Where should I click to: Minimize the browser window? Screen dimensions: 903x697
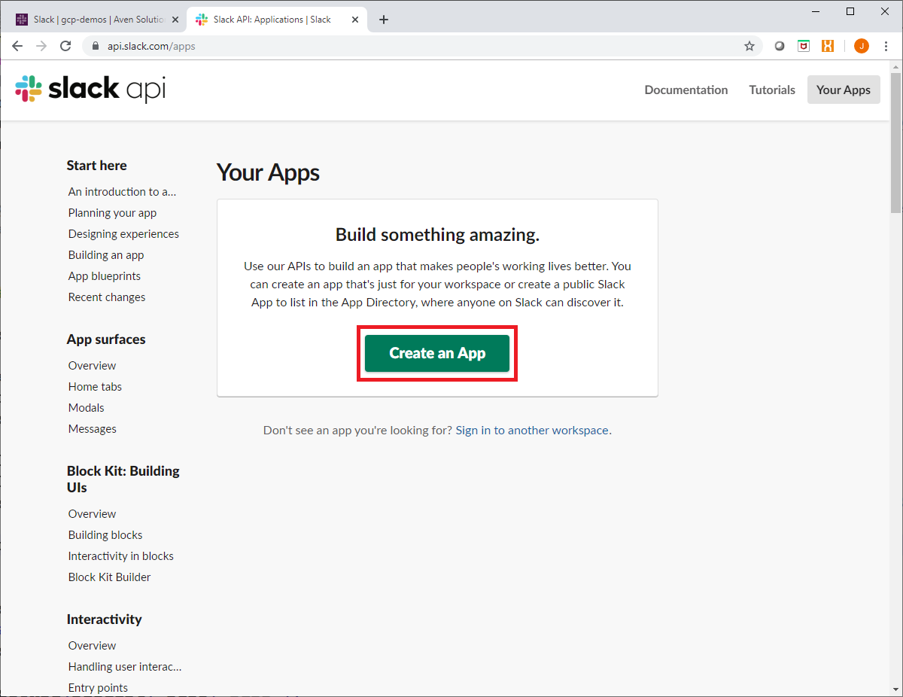point(816,11)
